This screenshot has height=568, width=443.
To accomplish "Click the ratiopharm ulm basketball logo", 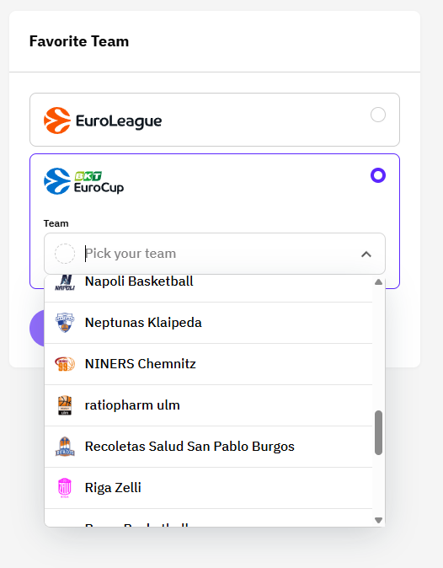I will [65, 405].
